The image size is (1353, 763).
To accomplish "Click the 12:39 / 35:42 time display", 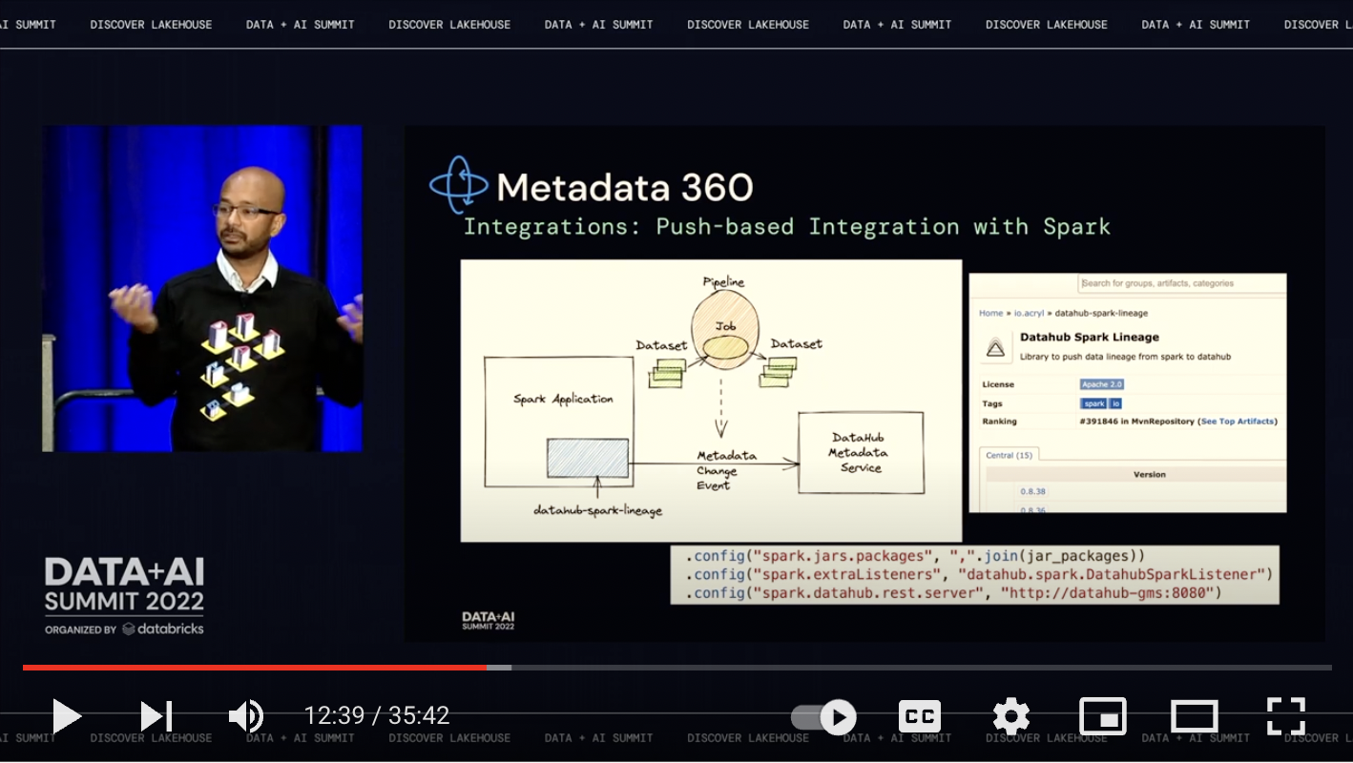I will pyautogui.click(x=376, y=716).
